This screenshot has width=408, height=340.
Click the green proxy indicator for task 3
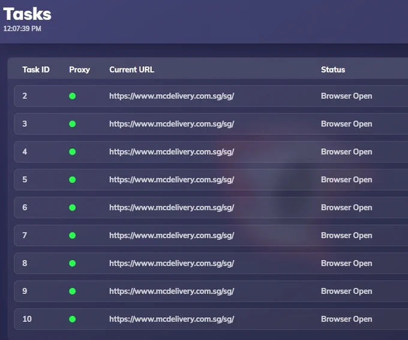tap(73, 124)
